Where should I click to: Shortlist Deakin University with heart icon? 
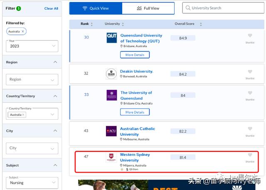coord(250,72)
